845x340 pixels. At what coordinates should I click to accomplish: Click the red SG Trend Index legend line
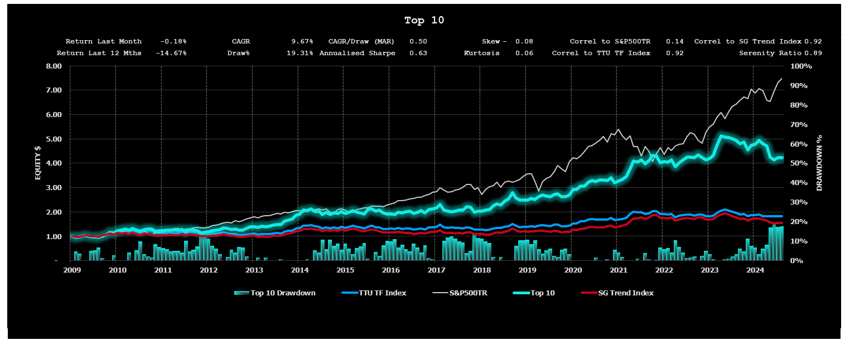point(588,293)
